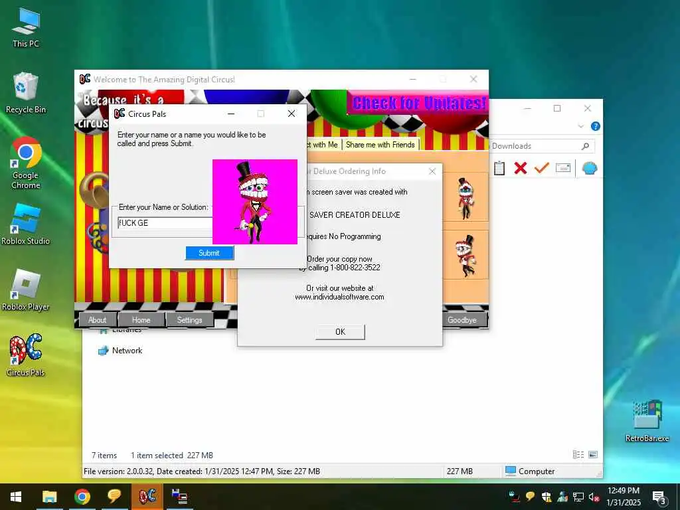Click '7 items' text in Explorer status
The height and width of the screenshot is (510, 680).
[x=104, y=456]
